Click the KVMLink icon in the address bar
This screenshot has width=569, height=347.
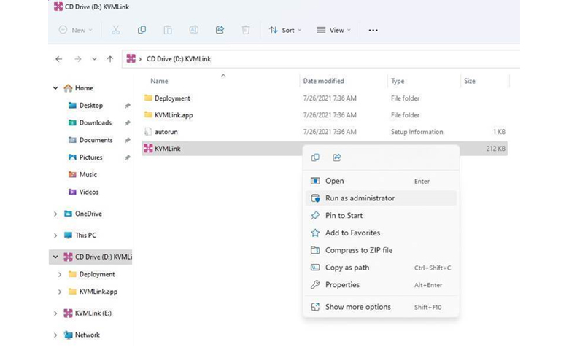(131, 58)
